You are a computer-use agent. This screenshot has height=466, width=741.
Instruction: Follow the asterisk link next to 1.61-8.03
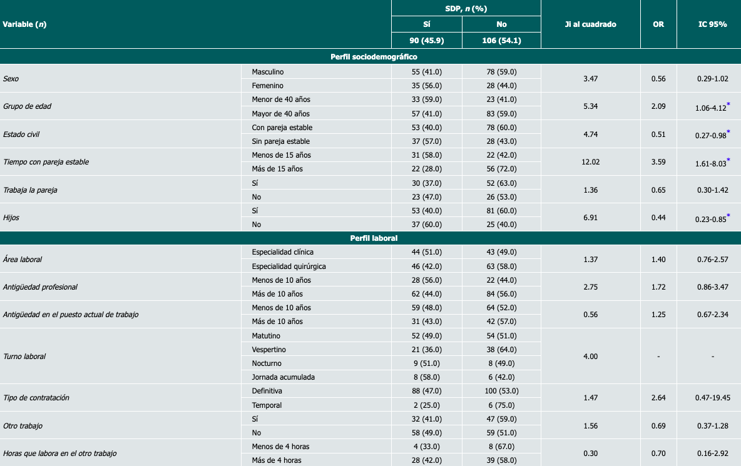(x=728, y=160)
